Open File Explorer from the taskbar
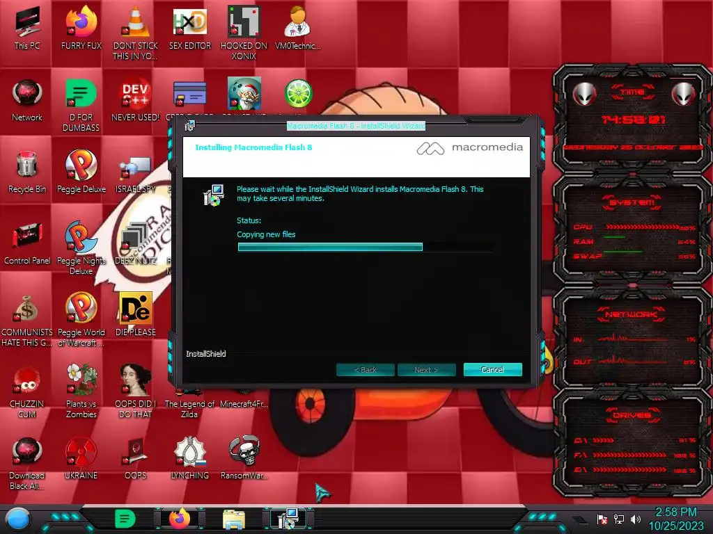This screenshot has width=713, height=534. 234,519
